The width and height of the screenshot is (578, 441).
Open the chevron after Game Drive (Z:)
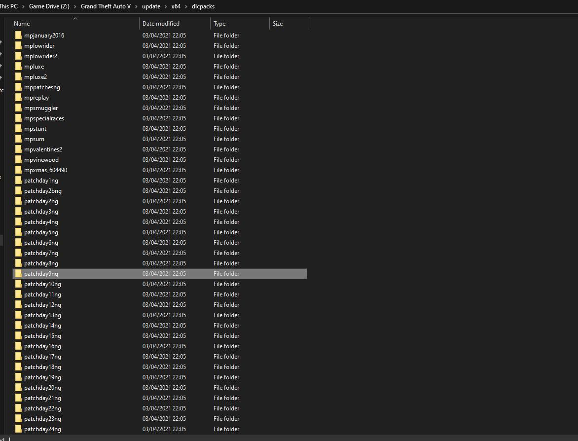point(75,6)
